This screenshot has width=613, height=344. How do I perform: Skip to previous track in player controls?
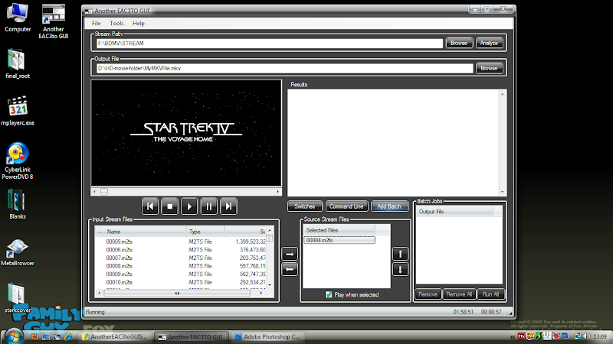click(x=150, y=206)
